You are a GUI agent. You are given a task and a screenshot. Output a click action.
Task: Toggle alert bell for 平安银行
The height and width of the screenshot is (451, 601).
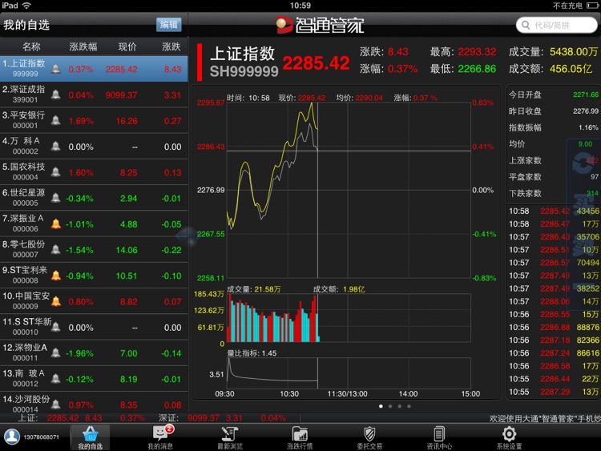pyautogui.click(x=56, y=121)
